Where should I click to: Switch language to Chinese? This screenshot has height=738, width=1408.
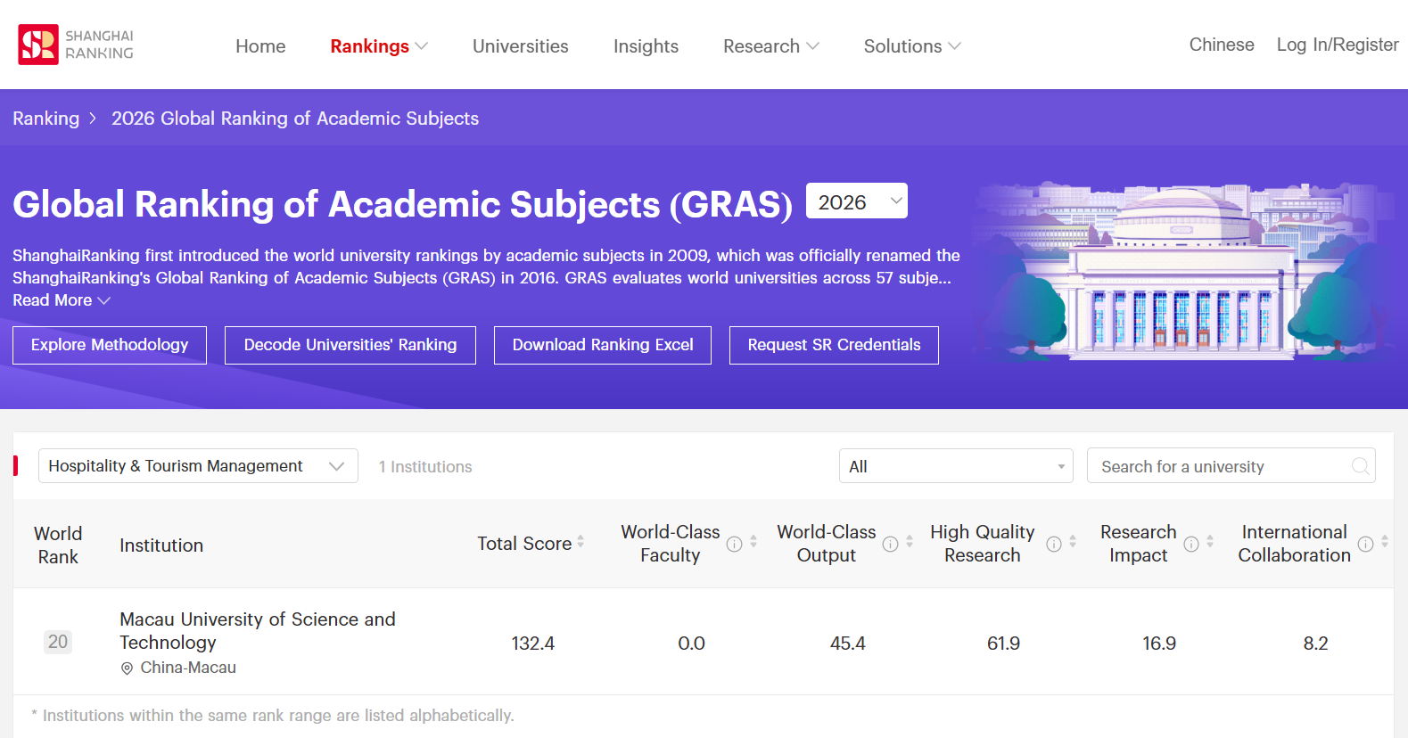click(1222, 45)
